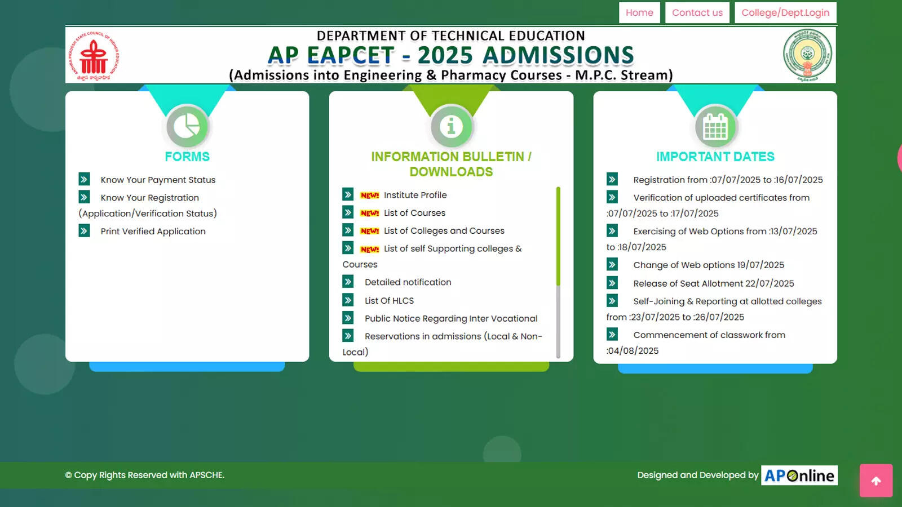Click 'Copy Rights Reserved with APSCHE' footer text
The image size is (902, 507).
pos(145,475)
